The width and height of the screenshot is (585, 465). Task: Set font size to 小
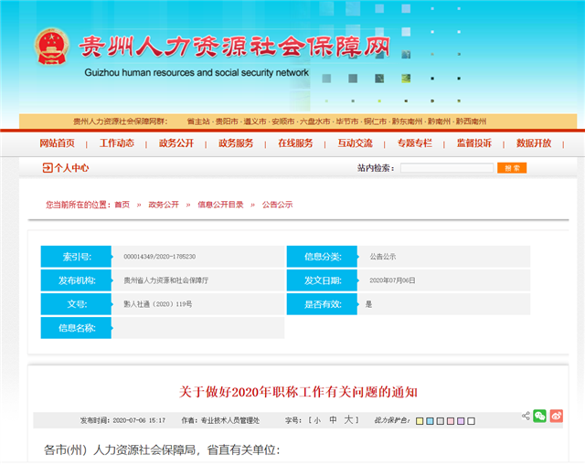pos(317,420)
